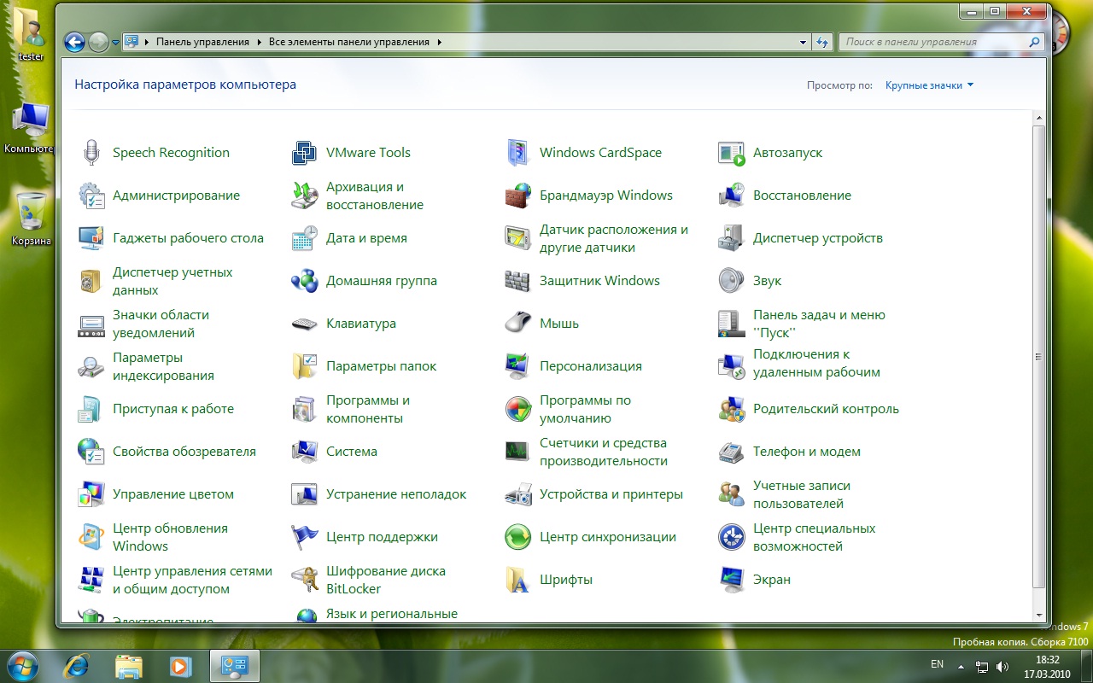Click the EN language indicator
This screenshot has width=1093, height=683.
pos(937,664)
